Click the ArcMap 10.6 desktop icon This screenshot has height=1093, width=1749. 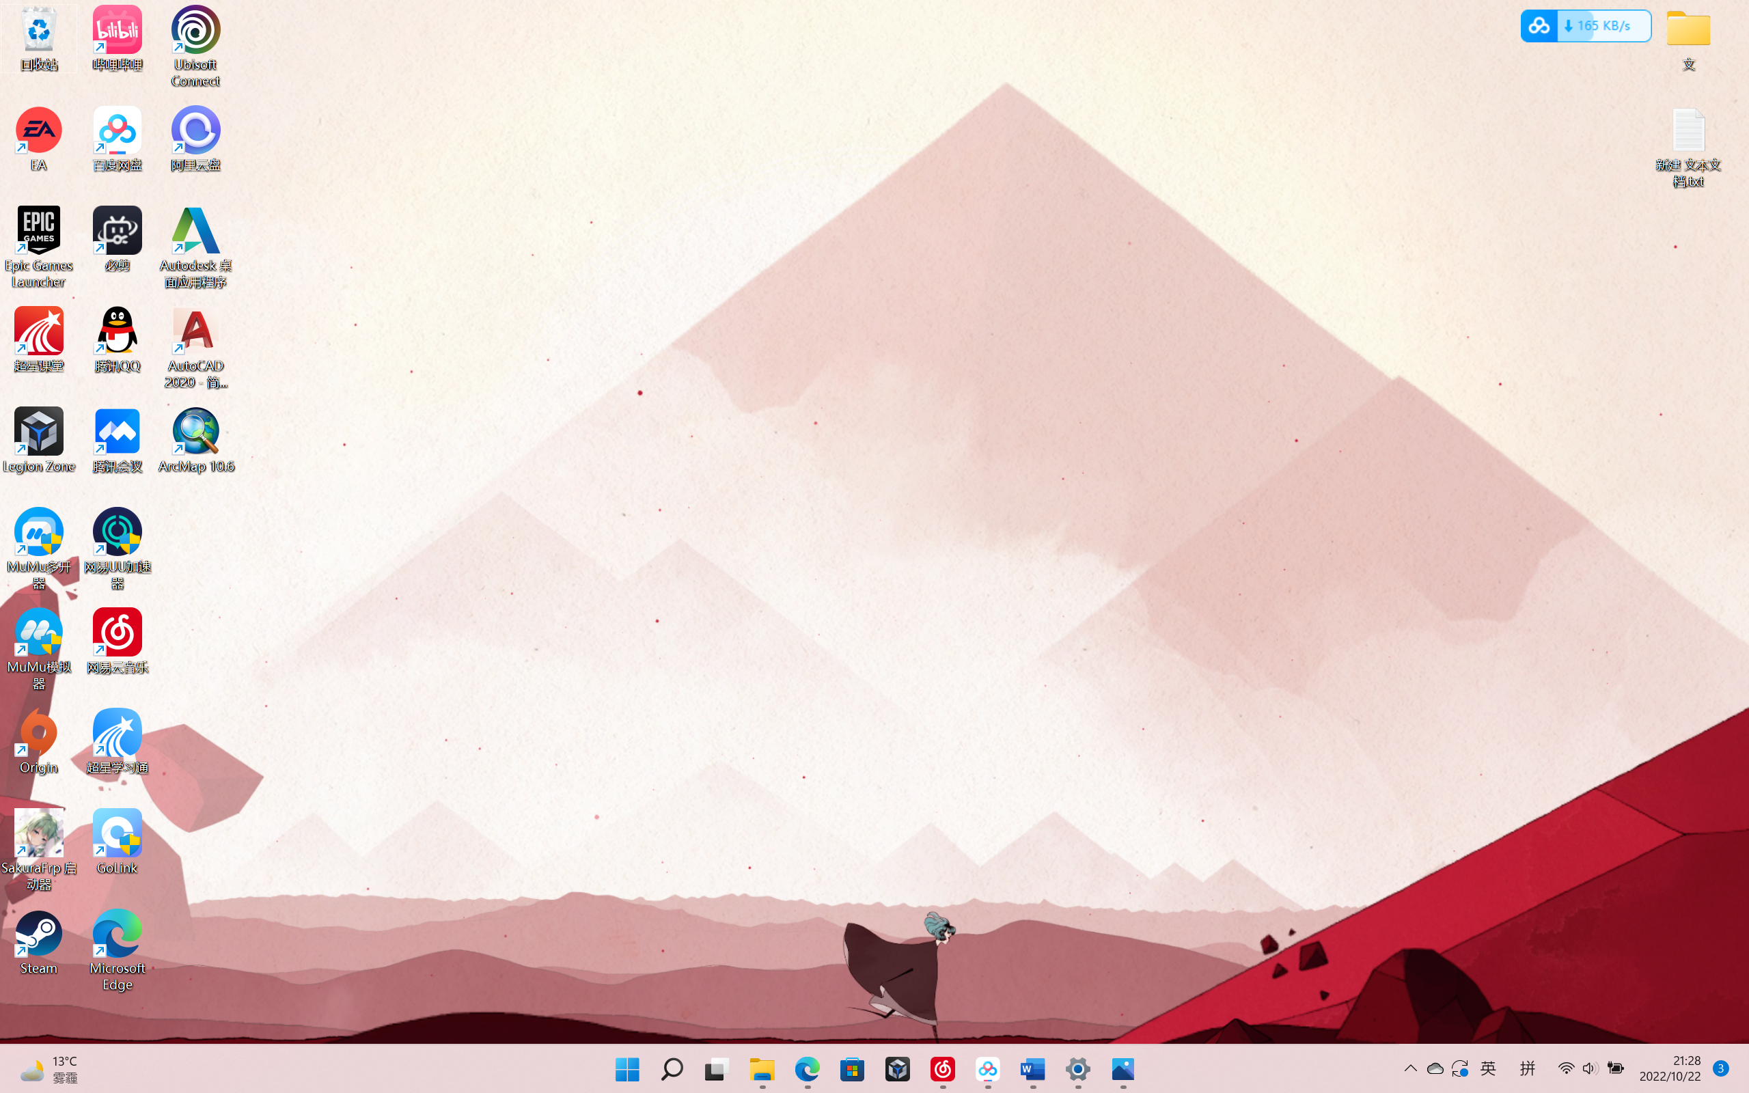coord(195,433)
